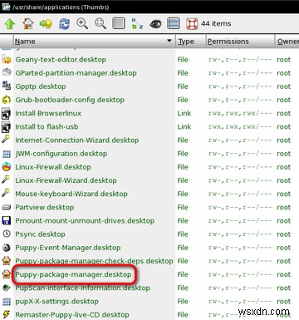Zoom in on the thumbnails

coord(82,24)
